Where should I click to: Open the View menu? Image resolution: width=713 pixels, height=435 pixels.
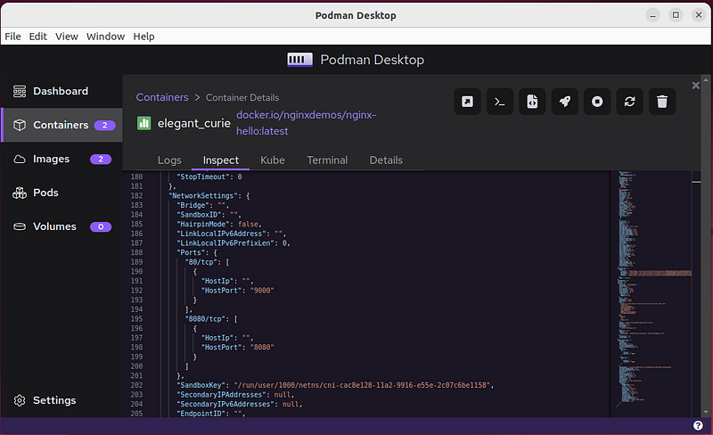(66, 37)
